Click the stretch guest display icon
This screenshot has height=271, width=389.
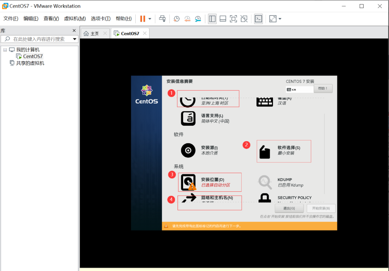(273, 19)
